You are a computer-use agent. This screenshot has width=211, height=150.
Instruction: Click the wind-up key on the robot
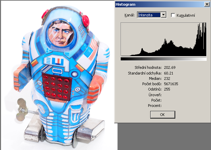[23, 106]
